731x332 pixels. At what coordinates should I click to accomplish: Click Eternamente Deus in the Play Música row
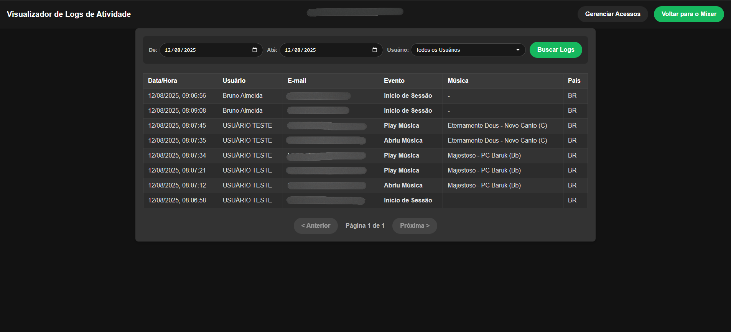[x=497, y=126]
